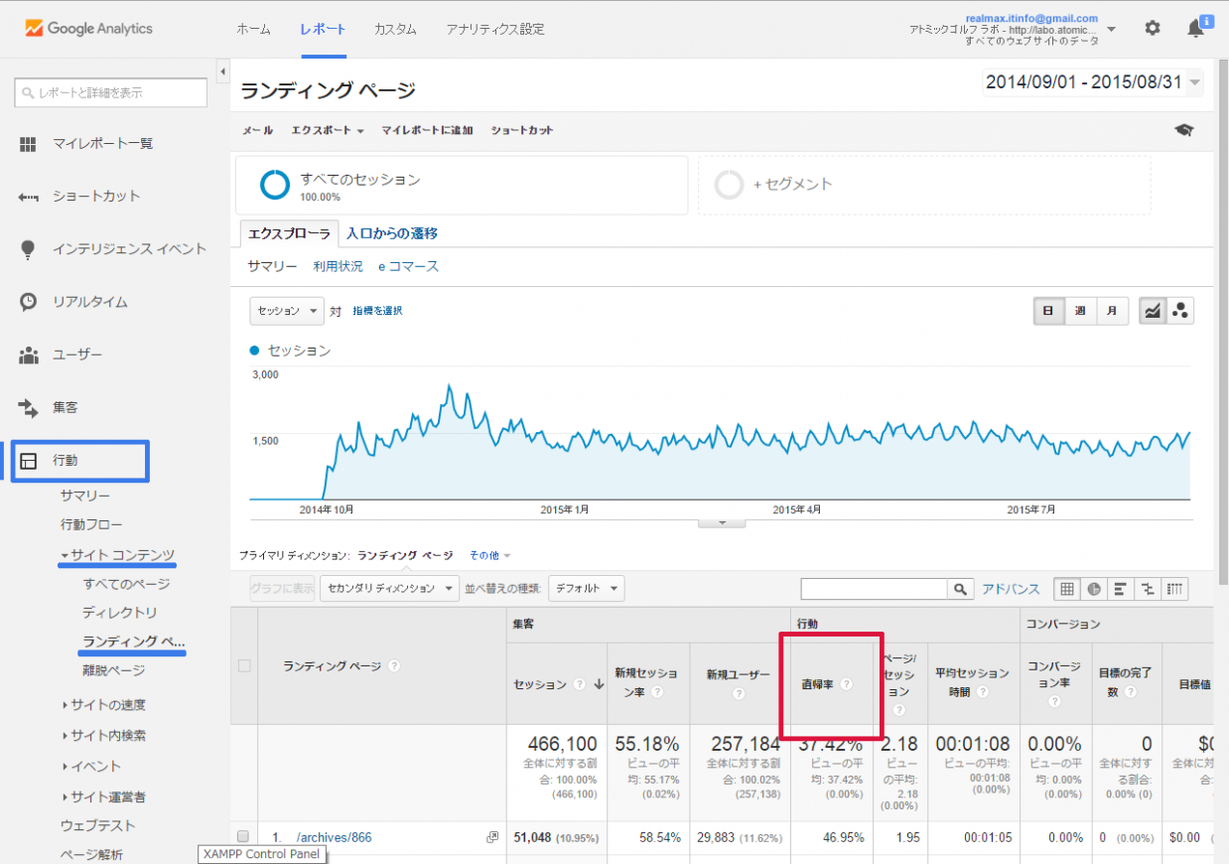Switch to pivot table view icon
The width and height of the screenshot is (1229, 864).
coord(1174,589)
